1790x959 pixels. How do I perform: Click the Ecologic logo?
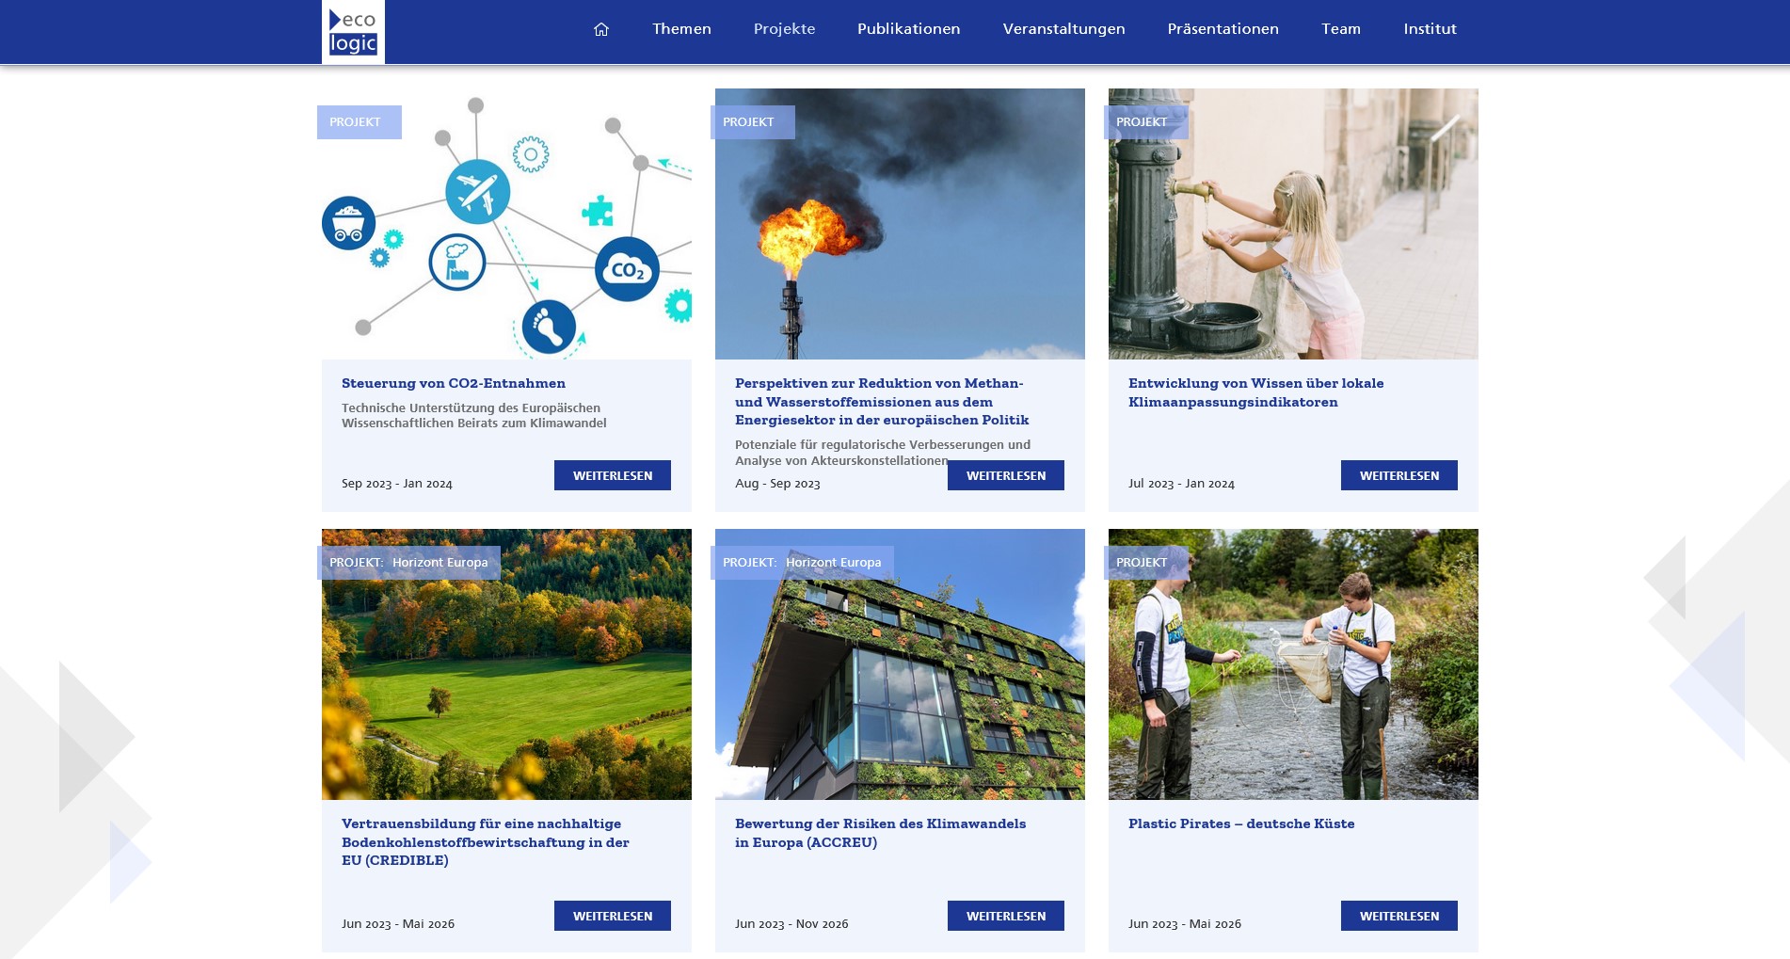coord(353,32)
